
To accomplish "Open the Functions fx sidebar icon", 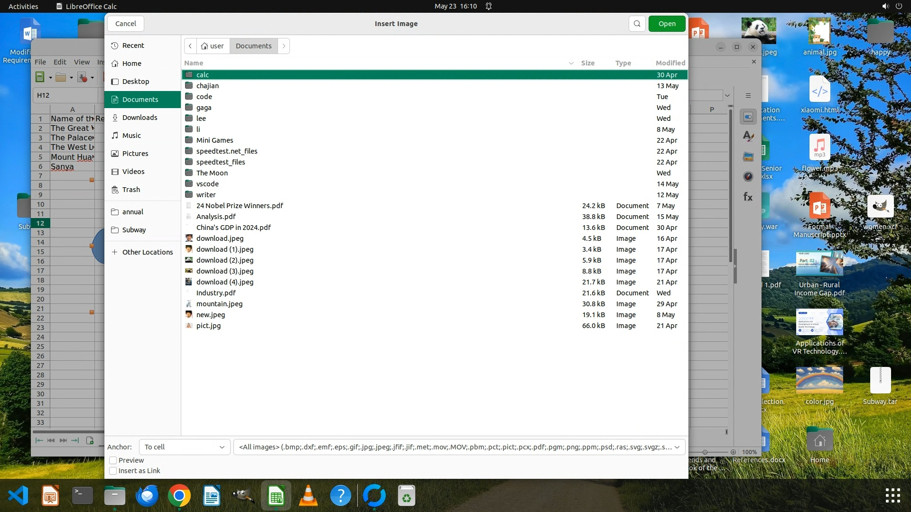I will click(x=748, y=197).
